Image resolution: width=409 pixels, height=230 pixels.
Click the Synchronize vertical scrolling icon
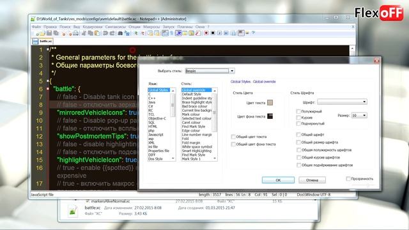[x=150, y=33]
